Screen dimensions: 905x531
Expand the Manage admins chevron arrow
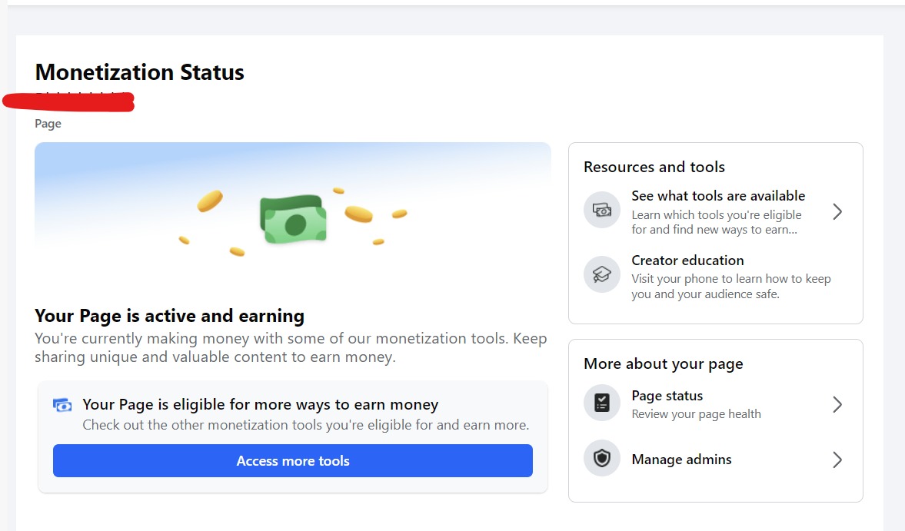[837, 460]
